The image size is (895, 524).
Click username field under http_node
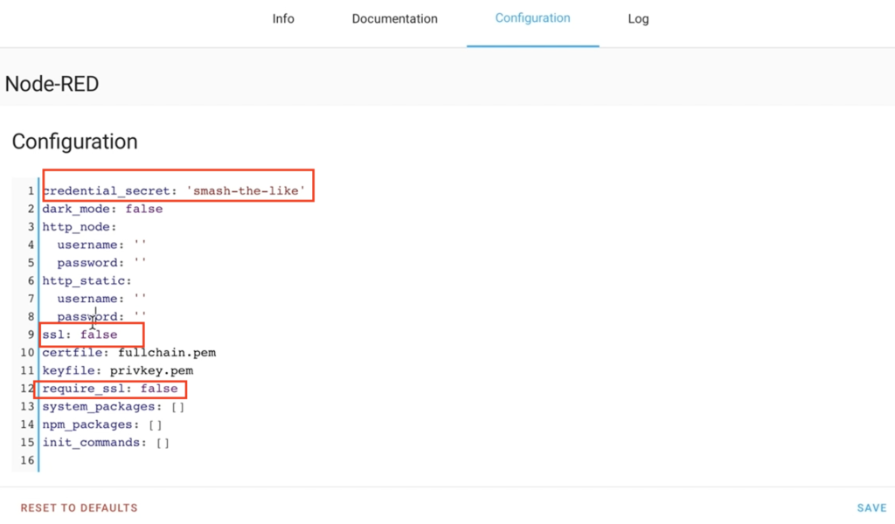point(101,245)
